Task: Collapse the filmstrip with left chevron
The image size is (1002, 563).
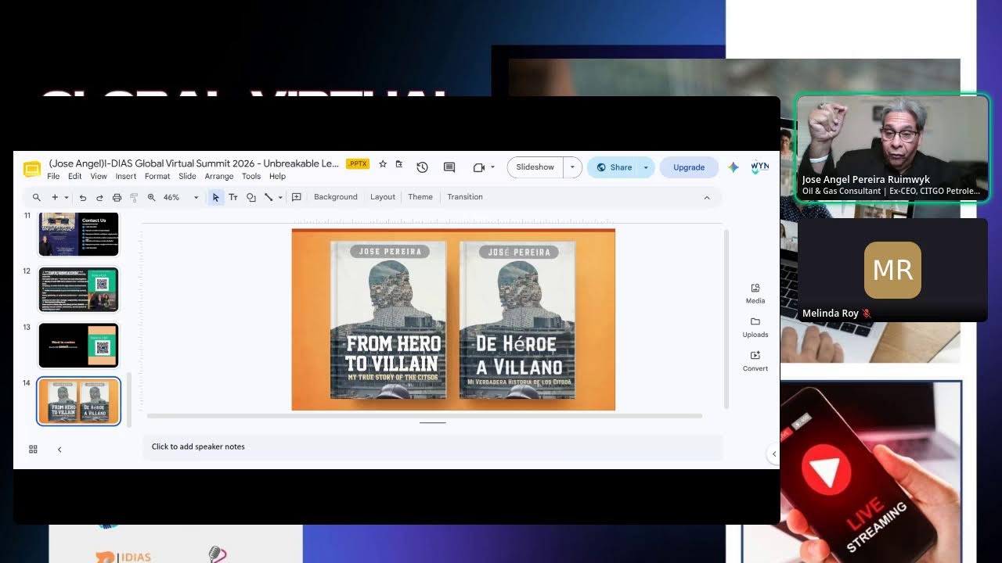Action: click(59, 450)
